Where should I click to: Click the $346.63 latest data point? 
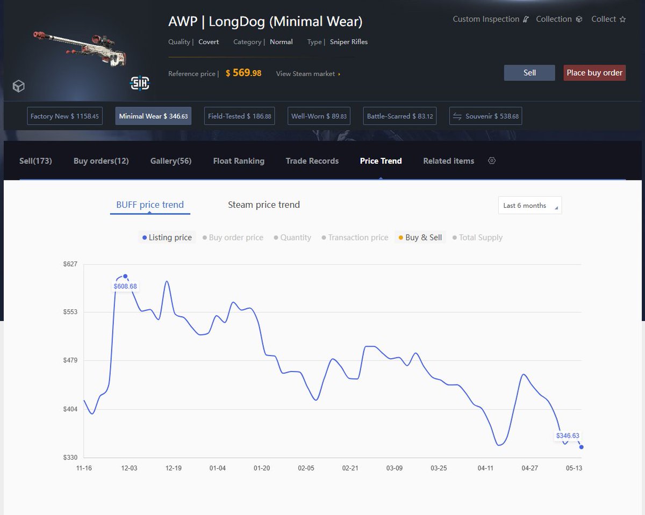[x=581, y=447]
